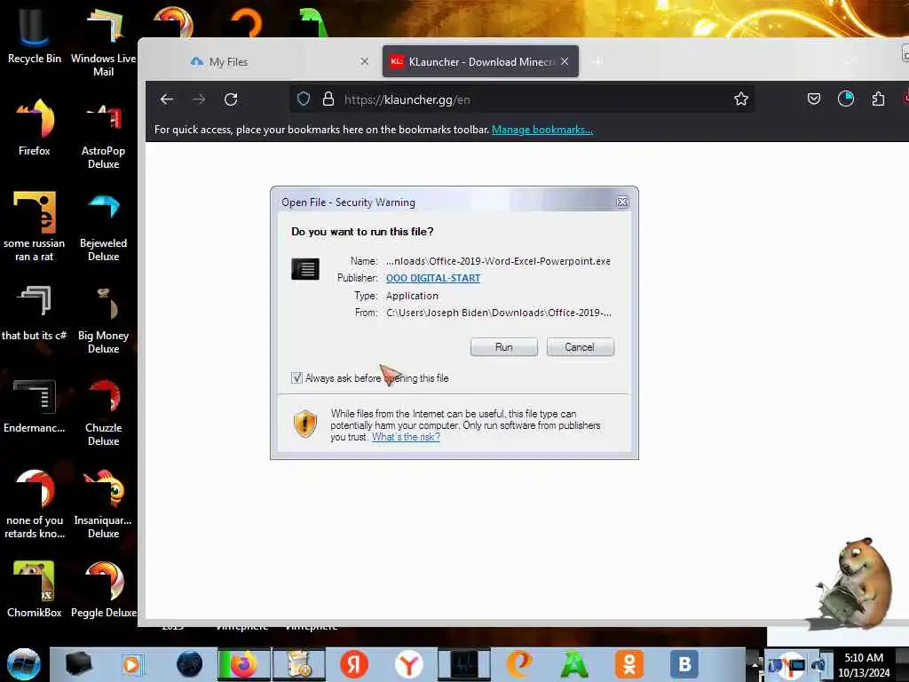Open Firefox extensions puzzle icon
The image size is (909, 682).
(878, 99)
